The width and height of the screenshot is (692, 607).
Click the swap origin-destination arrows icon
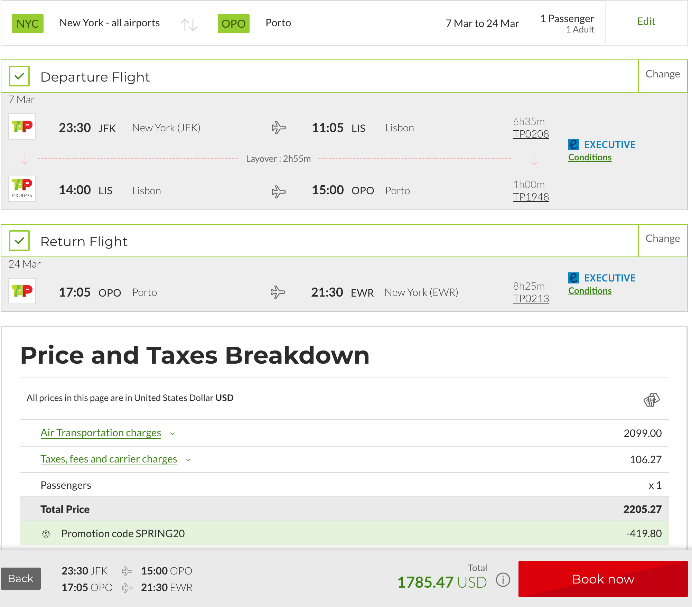189,25
